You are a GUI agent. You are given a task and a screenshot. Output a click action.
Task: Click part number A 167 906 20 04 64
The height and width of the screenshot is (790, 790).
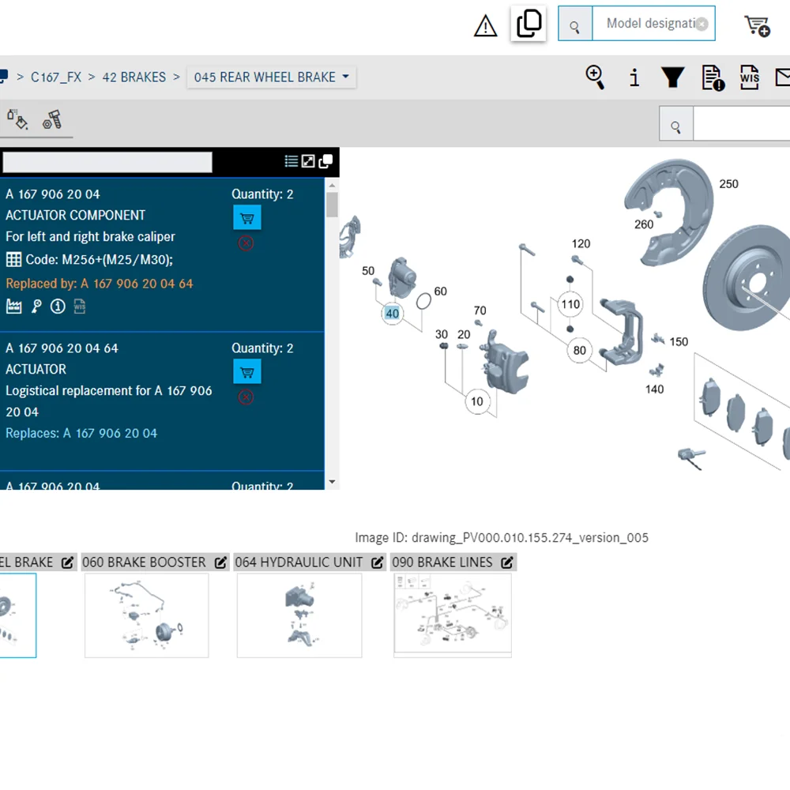(x=62, y=348)
